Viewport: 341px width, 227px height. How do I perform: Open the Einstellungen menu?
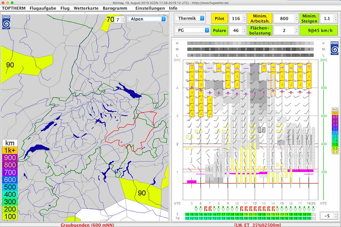[150, 8]
